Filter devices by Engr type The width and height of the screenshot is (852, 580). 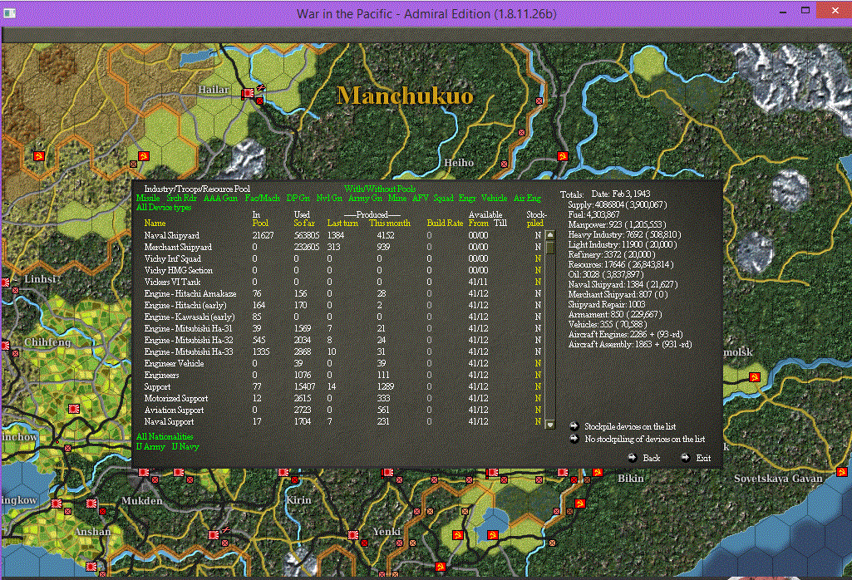pyautogui.click(x=467, y=199)
